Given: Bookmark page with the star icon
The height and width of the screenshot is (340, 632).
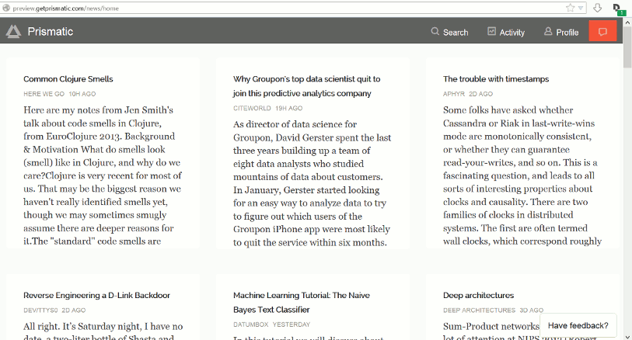Looking at the screenshot, I should pos(570,8).
